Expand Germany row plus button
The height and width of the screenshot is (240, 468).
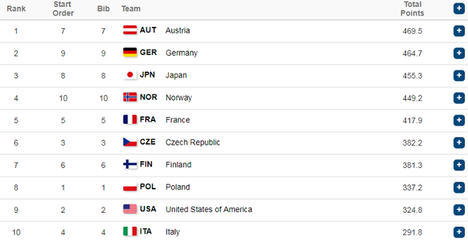(x=459, y=53)
